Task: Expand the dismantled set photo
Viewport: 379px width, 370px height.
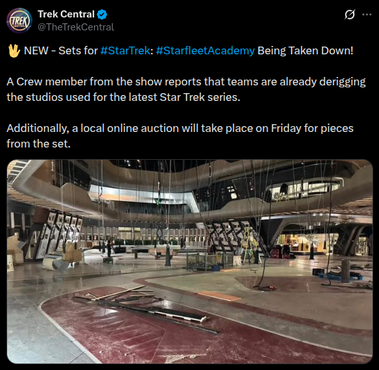Action: coord(190,261)
